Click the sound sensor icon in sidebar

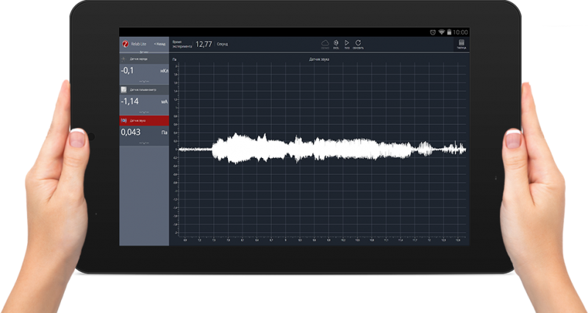(x=123, y=120)
